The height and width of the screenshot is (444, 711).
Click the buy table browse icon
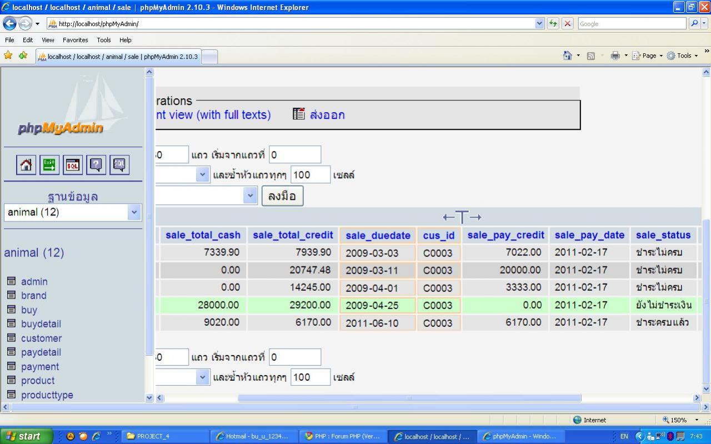11,310
